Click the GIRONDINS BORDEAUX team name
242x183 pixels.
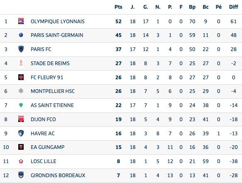[58, 176]
